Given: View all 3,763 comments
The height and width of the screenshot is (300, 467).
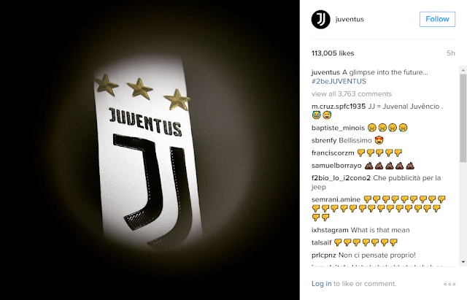Looking at the screenshot, I should coord(352,94).
